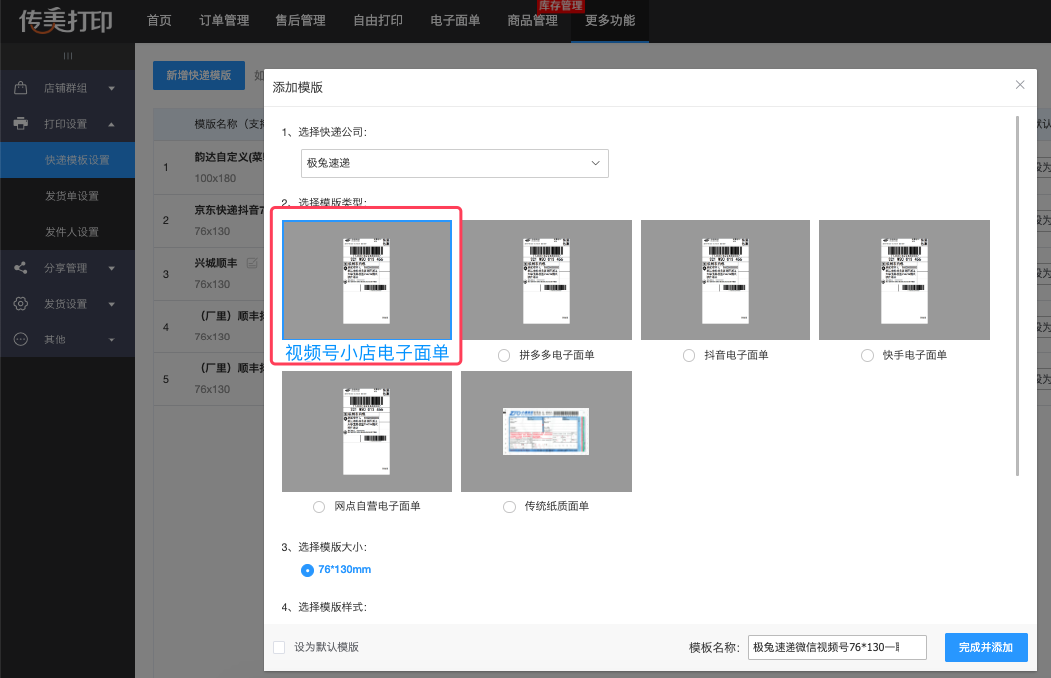Select 抖音电子面单 radio button
The image size is (1051, 678).
(689, 356)
